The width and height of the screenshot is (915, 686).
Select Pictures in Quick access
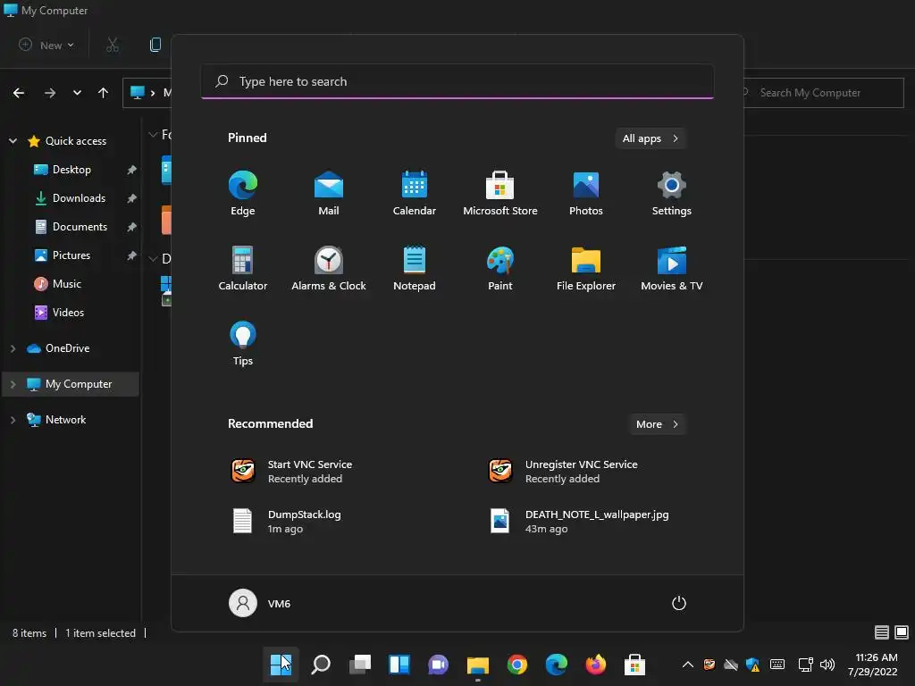pos(71,255)
